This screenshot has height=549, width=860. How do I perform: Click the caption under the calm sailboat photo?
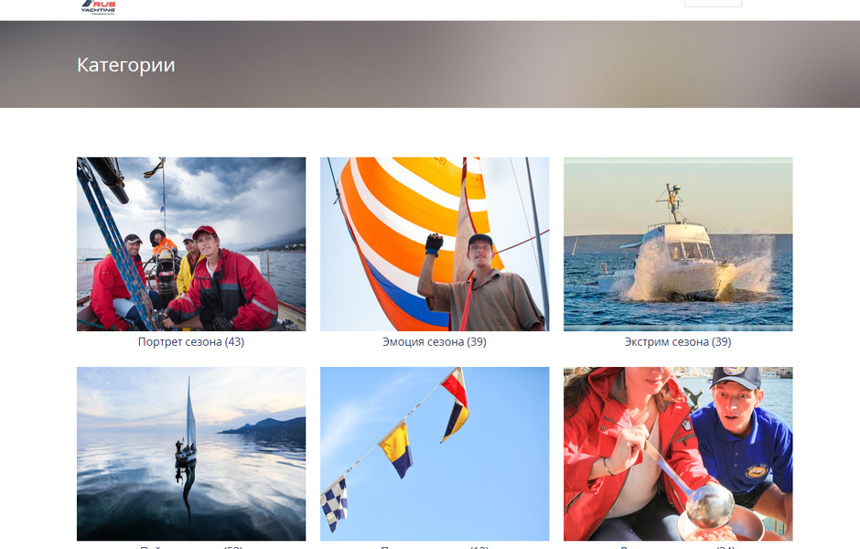pos(191,547)
